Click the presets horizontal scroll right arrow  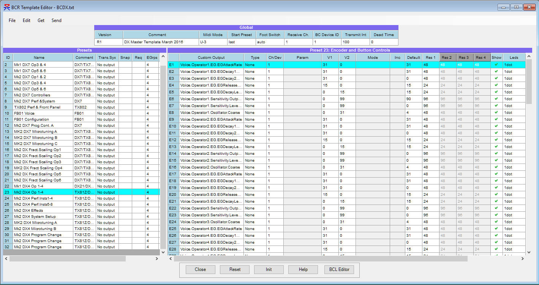[x=157, y=258]
